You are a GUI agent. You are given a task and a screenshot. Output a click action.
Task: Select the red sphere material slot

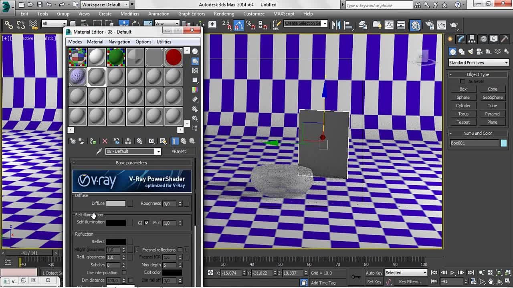coord(173,57)
